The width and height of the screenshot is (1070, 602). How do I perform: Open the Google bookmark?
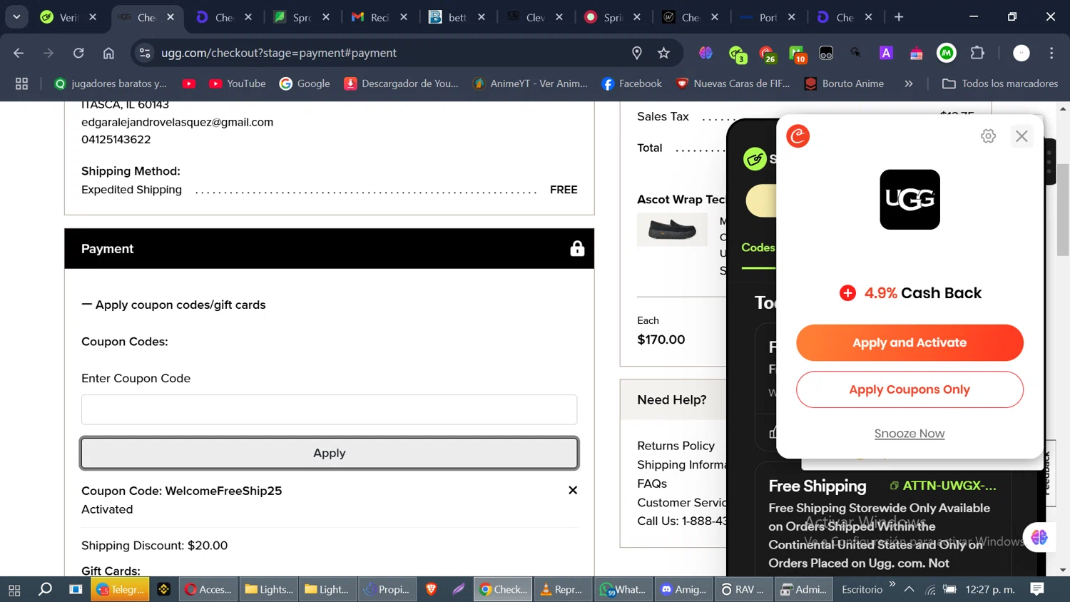[x=305, y=83]
